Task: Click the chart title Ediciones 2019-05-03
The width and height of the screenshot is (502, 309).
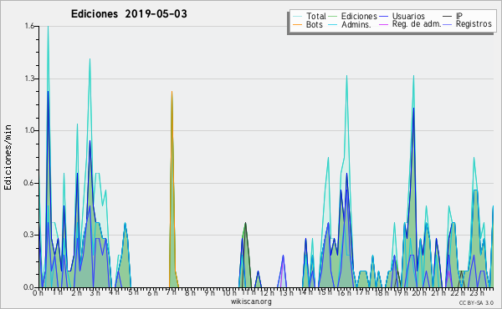Action: [x=129, y=14]
